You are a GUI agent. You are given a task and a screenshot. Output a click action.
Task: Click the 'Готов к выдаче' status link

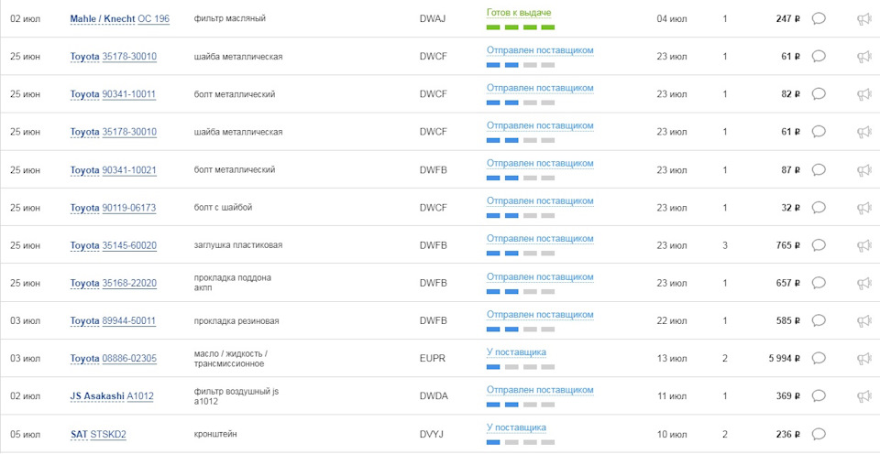(519, 13)
